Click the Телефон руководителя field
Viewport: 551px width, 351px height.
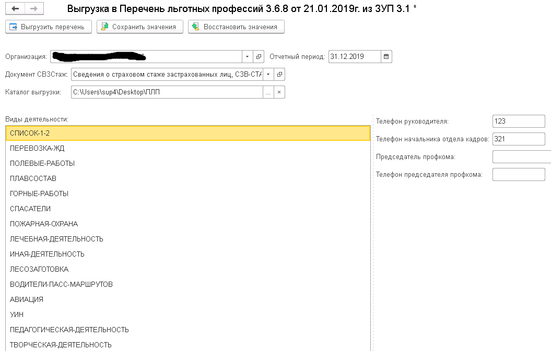point(519,122)
